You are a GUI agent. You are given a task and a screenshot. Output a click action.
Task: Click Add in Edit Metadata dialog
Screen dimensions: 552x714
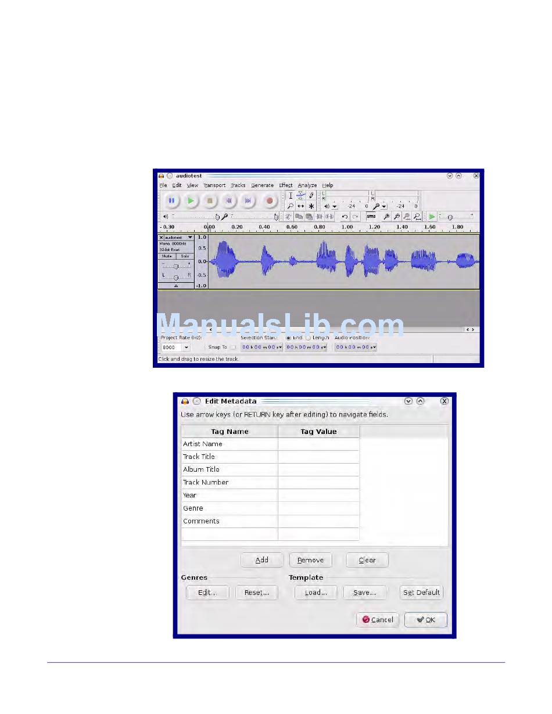(262, 560)
